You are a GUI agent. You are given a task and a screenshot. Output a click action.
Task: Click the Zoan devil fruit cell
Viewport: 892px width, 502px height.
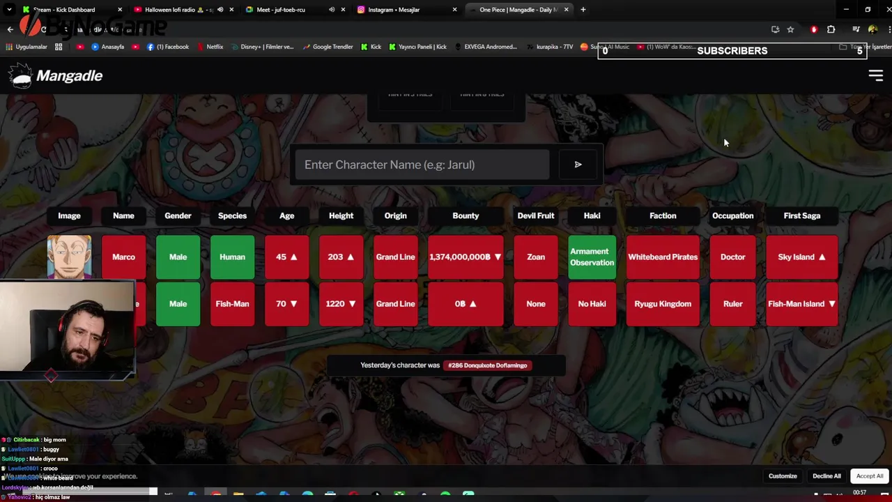point(536,257)
